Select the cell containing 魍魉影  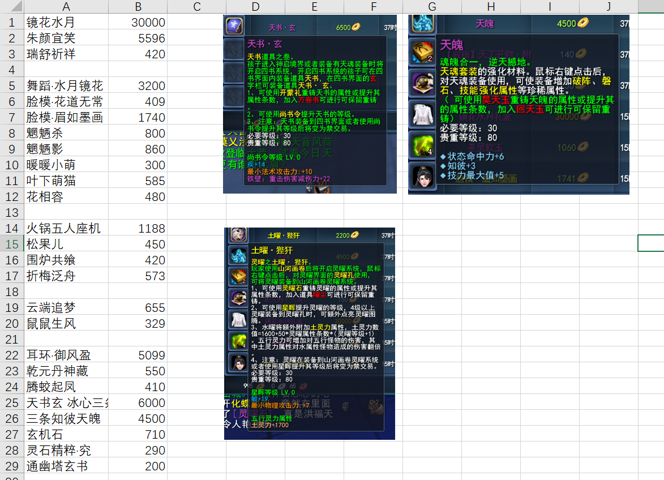click(x=66, y=149)
